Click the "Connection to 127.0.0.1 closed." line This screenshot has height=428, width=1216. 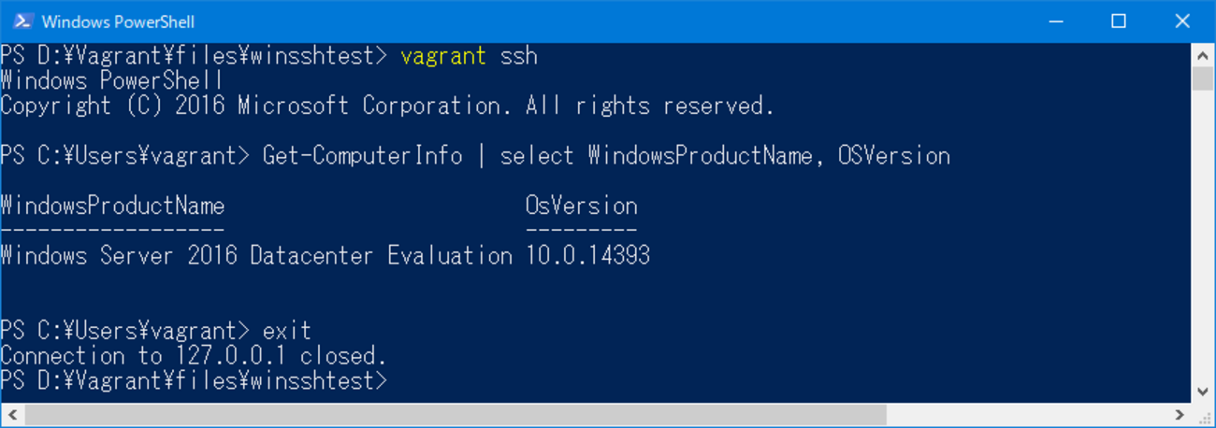click(x=194, y=355)
